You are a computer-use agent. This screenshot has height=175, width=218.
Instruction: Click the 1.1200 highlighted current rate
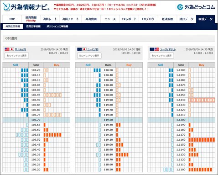[x=181, y=120]
